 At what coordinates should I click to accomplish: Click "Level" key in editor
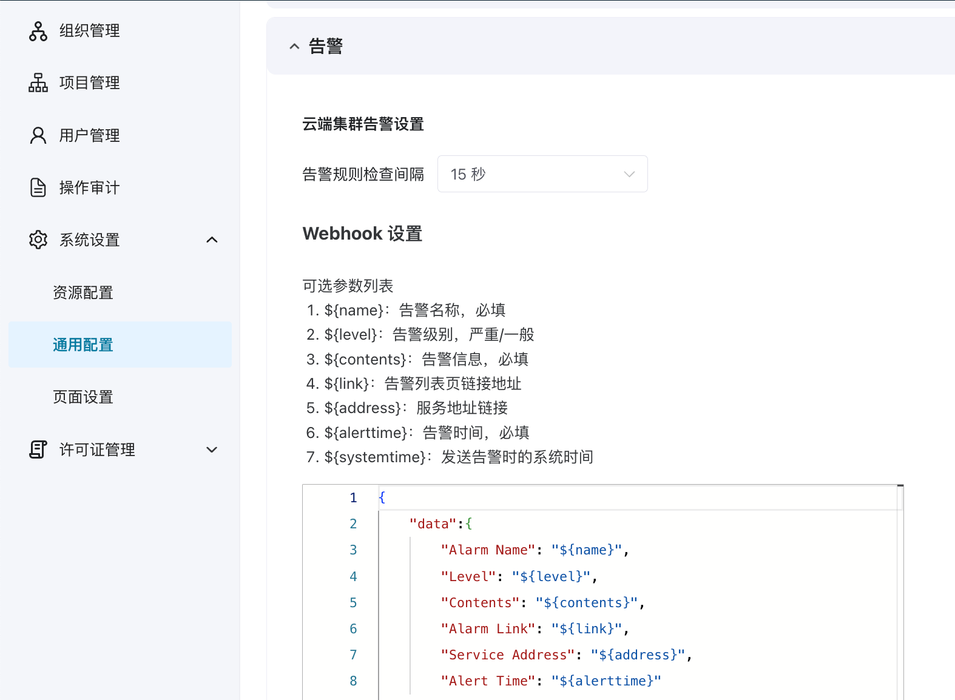pyautogui.click(x=468, y=576)
